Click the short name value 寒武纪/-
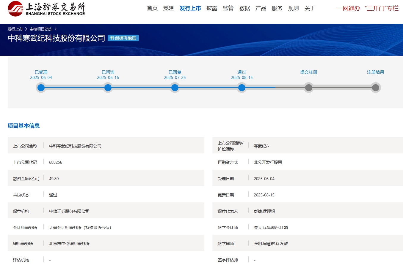This screenshot has width=403, height=270. (261, 146)
